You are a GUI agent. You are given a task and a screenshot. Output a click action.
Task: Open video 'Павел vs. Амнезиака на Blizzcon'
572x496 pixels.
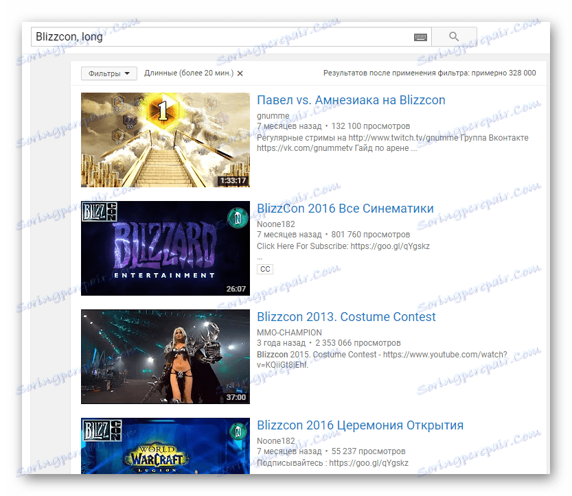click(x=351, y=100)
